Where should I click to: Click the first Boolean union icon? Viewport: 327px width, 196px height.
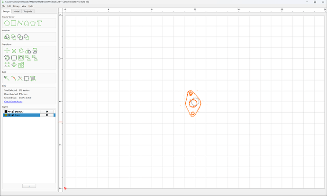(7, 37)
